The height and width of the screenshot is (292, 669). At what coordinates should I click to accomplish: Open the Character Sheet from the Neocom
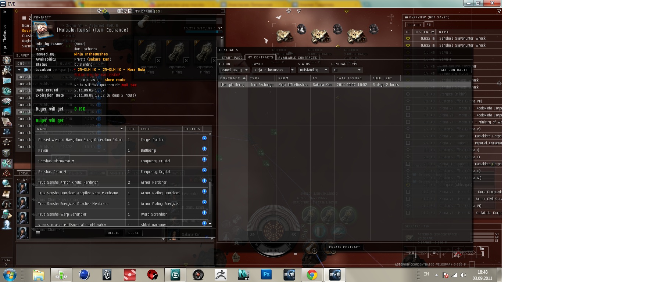7,60
